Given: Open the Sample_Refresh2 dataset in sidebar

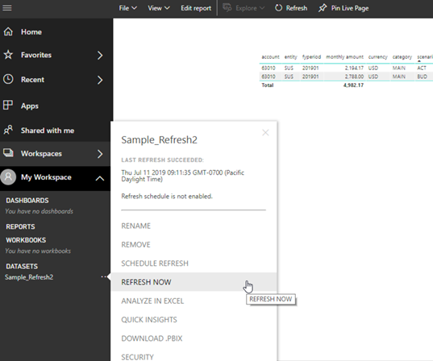Looking at the screenshot, I should tap(29, 277).
